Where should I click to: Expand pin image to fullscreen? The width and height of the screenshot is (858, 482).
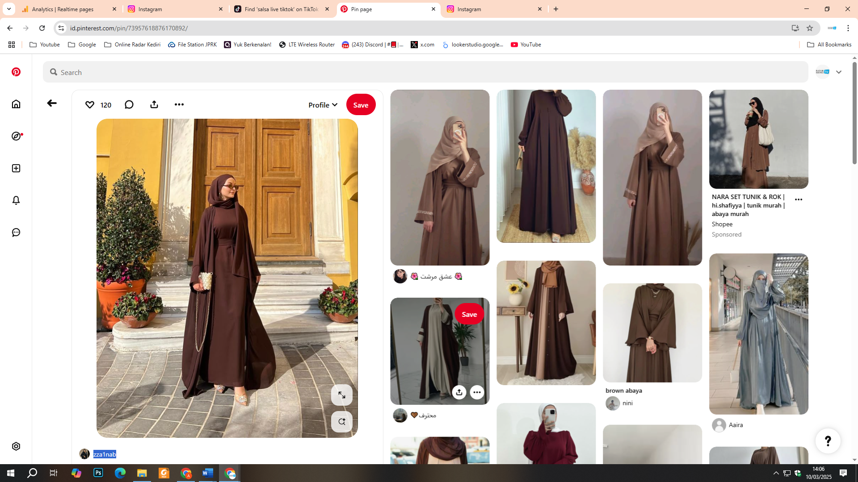click(342, 395)
